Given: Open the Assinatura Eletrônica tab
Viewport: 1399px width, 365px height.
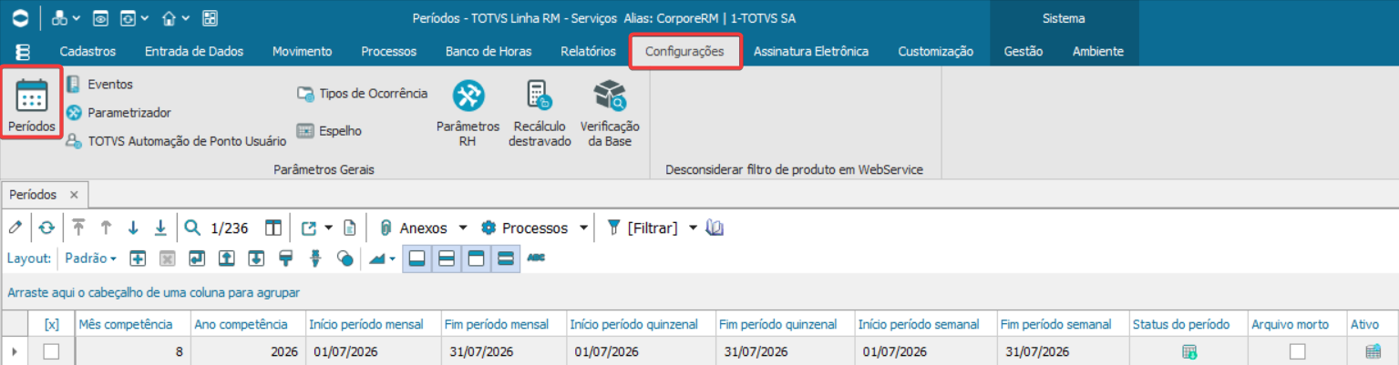Looking at the screenshot, I should 810,51.
